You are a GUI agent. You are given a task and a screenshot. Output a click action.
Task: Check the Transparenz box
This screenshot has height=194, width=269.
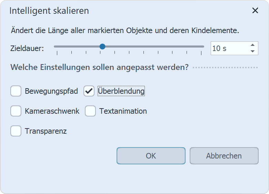(16, 131)
